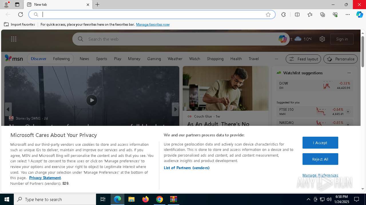Go to the msn logo home
This screenshot has width=366, height=205.
(14, 58)
